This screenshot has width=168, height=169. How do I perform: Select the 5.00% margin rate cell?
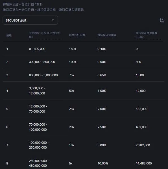pyautogui.click(x=102, y=145)
